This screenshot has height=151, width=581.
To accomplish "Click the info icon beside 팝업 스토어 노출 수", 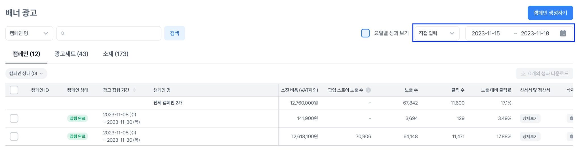I will 368,90.
